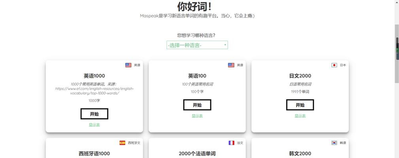Click 显示表 link under 日文2000
Image resolution: width=399 pixels, height=158 pixels.
[300, 116]
